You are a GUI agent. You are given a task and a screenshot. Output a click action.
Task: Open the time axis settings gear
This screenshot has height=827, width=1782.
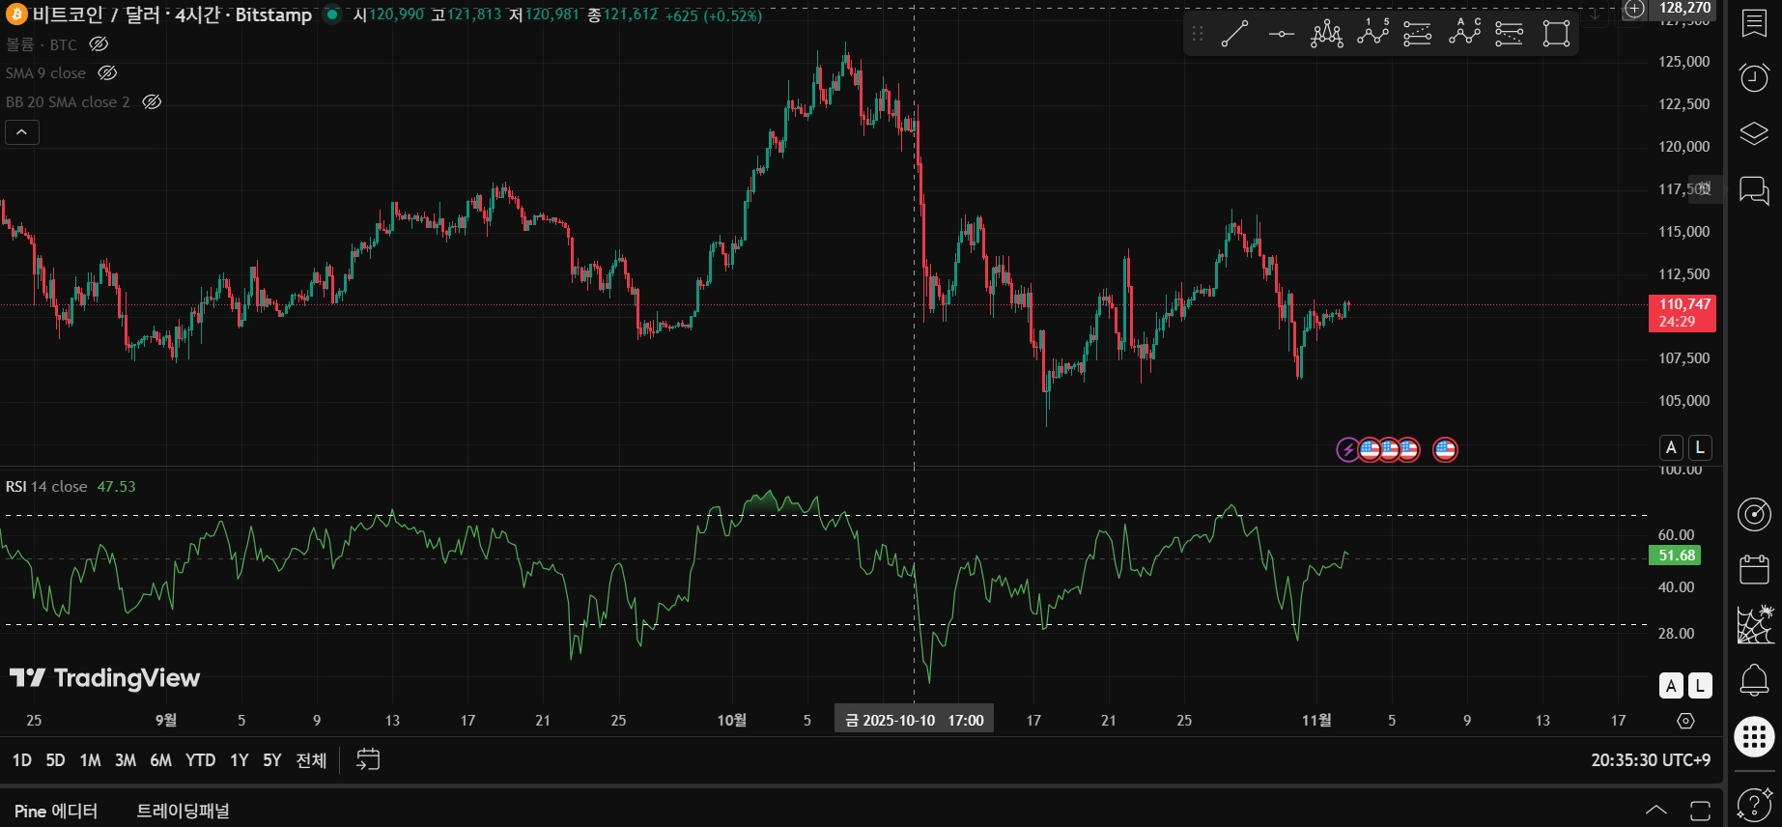[1685, 721]
